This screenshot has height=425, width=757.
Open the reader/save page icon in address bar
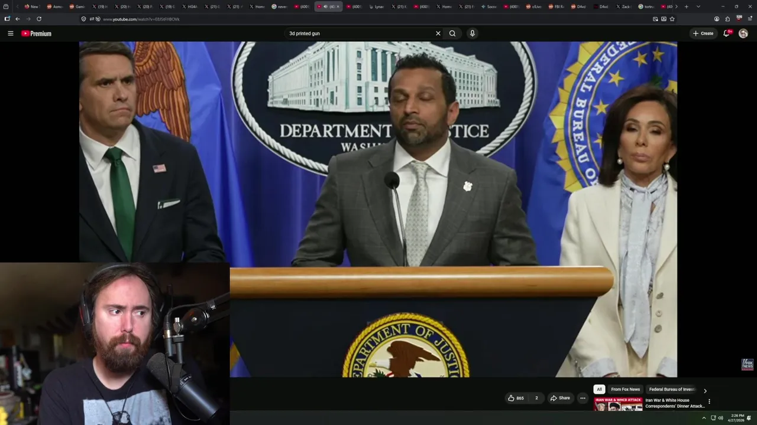664,19
